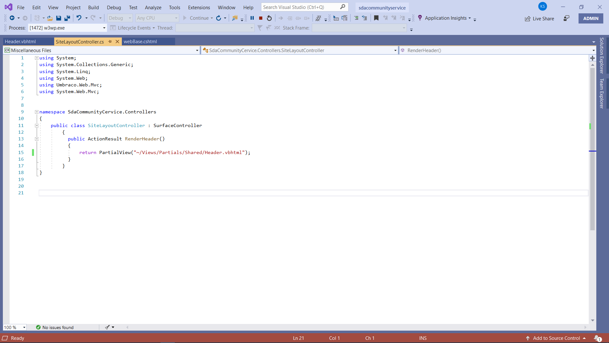
Task: Click the search magnifier in Search Visual Studio
Action: pos(343,7)
